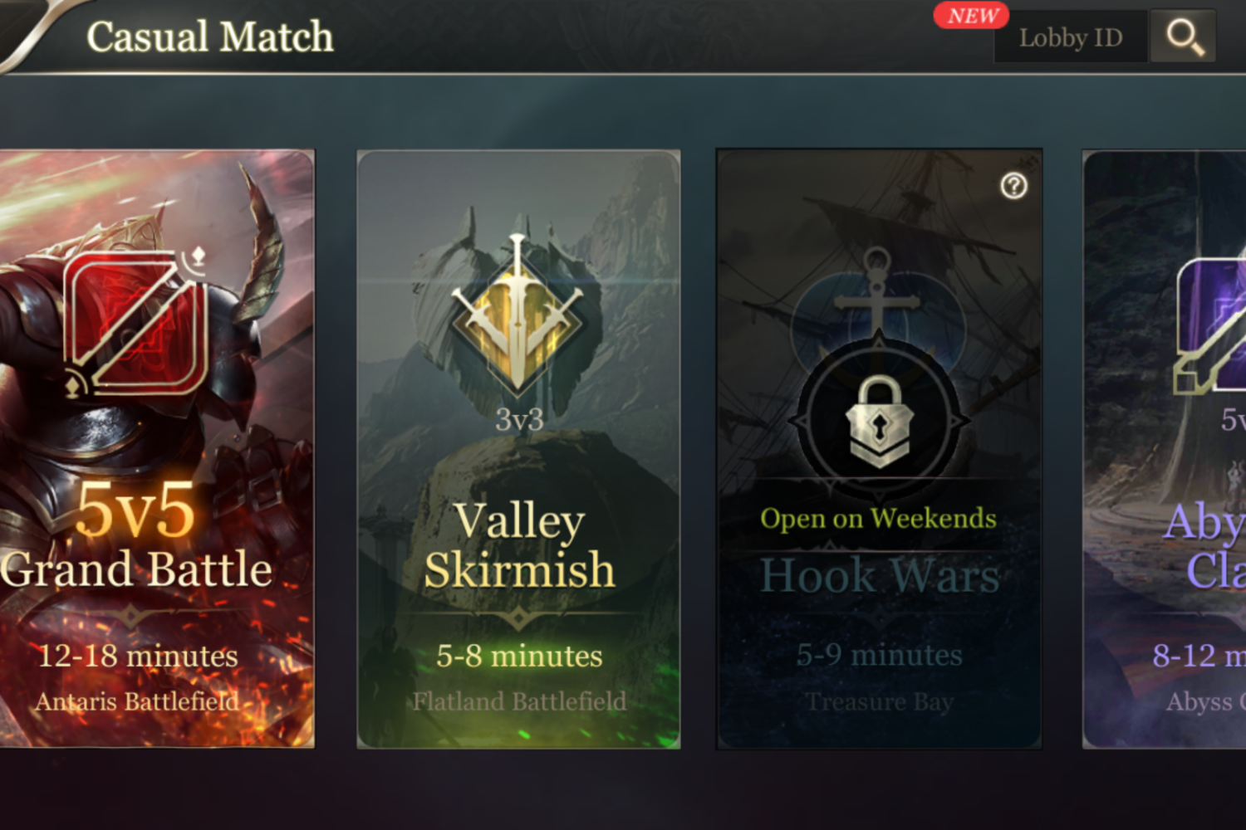Open the Abyss Clash mode card

pos(1165,449)
